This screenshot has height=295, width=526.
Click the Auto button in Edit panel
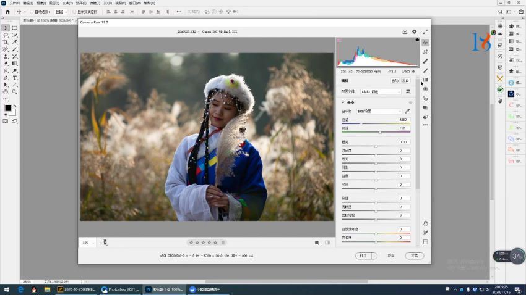[395, 81]
